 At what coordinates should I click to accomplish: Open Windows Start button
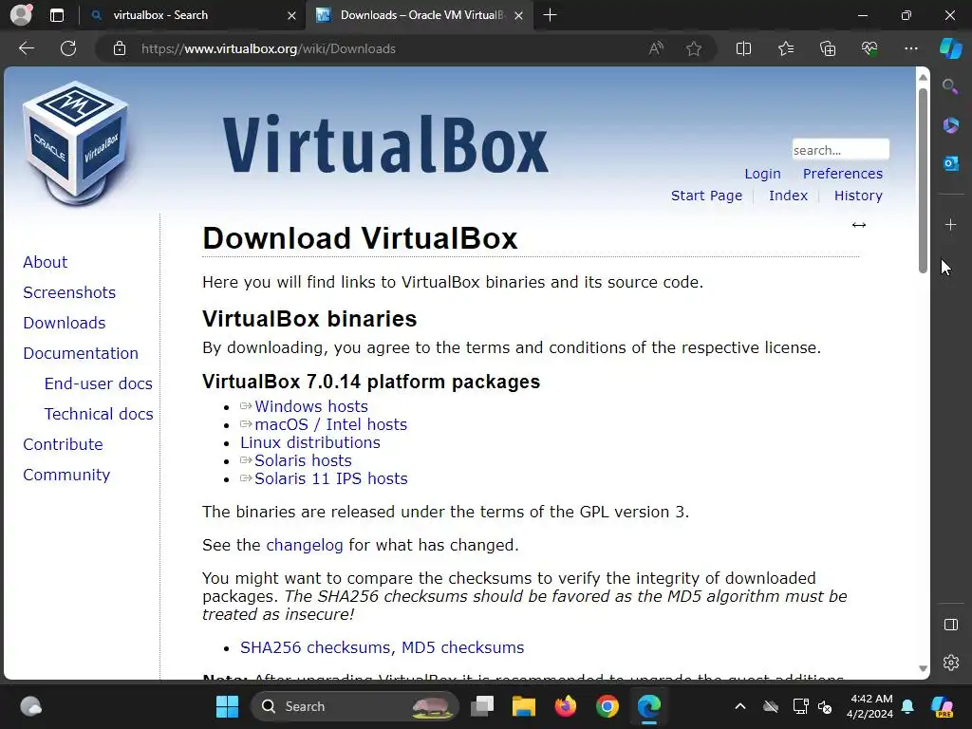[227, 706]
